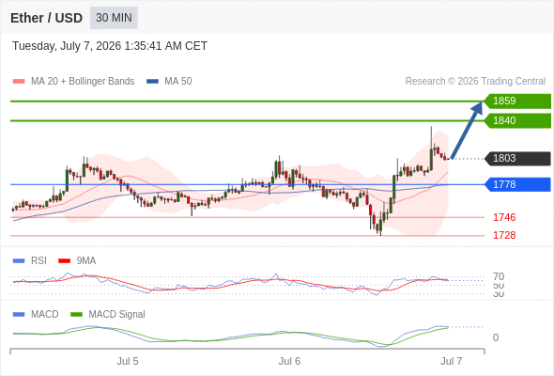The width and height of the screenshot is (554, 376).
Task: Select the 1859 green resistance label
Action: (x=517, y=101)
